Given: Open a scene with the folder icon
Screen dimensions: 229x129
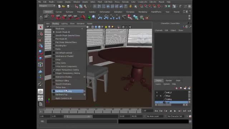Looking at the screenshot, I should 63,6.
